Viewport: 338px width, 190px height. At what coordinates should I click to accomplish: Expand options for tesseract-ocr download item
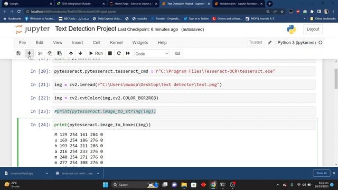tap(98, 173)
